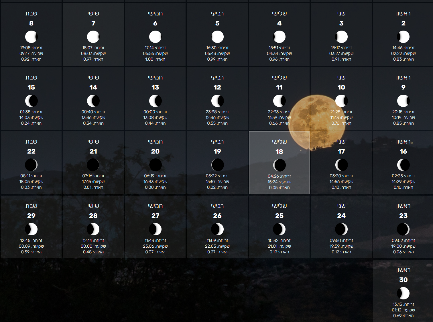Click the moon icon on day 11
Viewport: 433px width, 322px height.
[279, 101]
